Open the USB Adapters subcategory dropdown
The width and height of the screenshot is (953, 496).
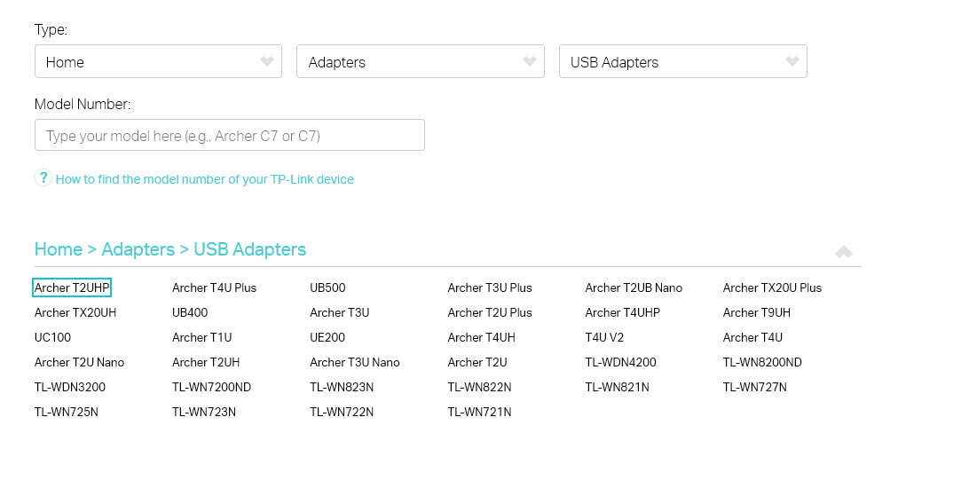(683, 61)
